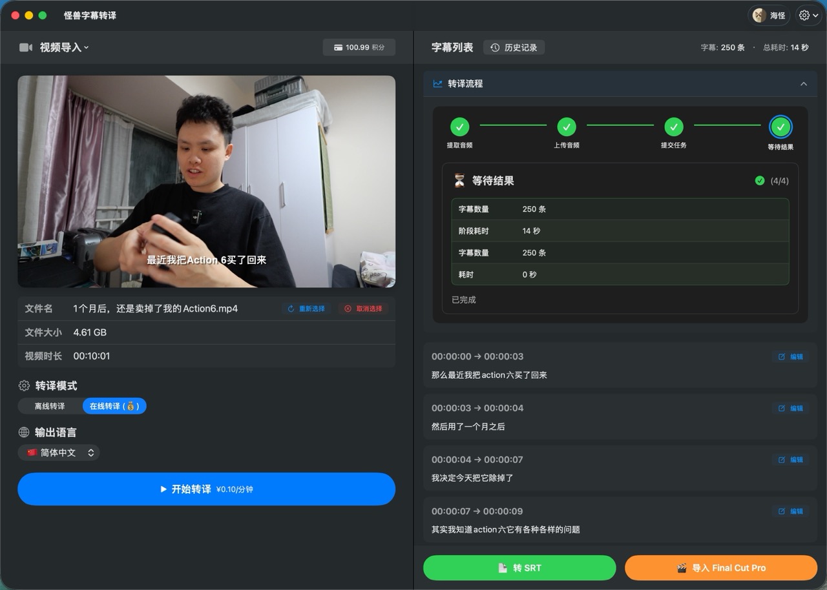
Task: Click the hourglass icon beside 等待结果
Action: tap(459, 180)
